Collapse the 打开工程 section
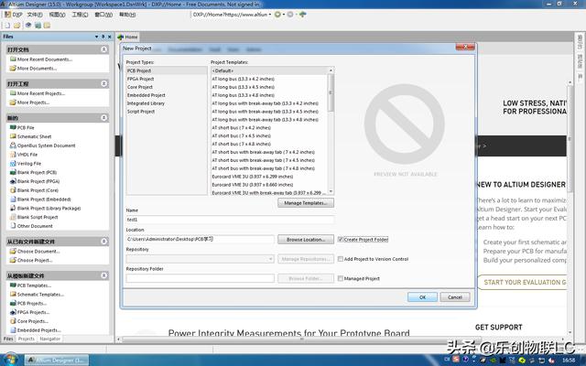The image size is (586, 366). (x=103, y=83)
